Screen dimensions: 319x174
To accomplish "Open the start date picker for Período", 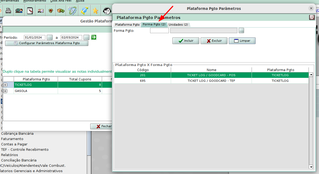I will coord(50,37).
